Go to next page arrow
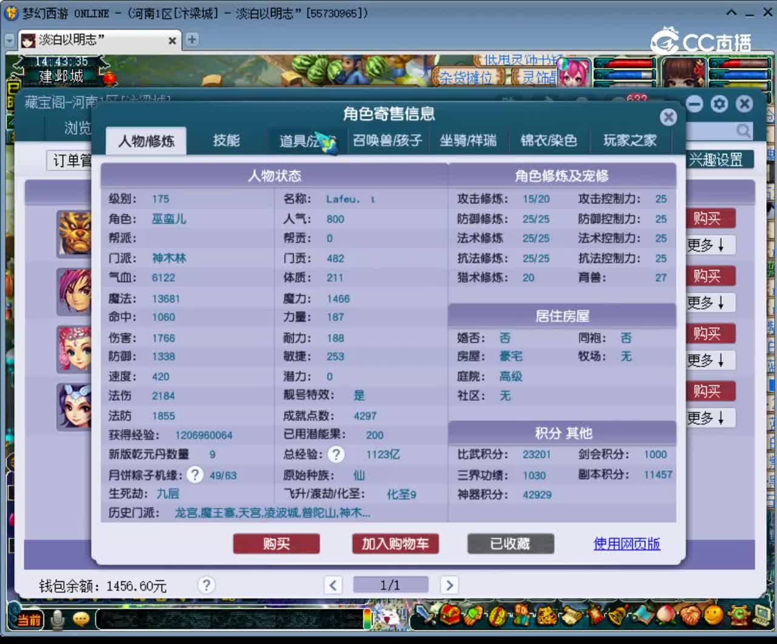Viewport: 777px width, 644px height. click(x=449, y=585)
